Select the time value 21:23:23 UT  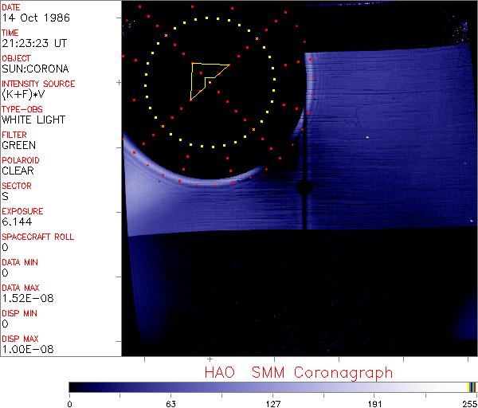[x=32, y=43]
